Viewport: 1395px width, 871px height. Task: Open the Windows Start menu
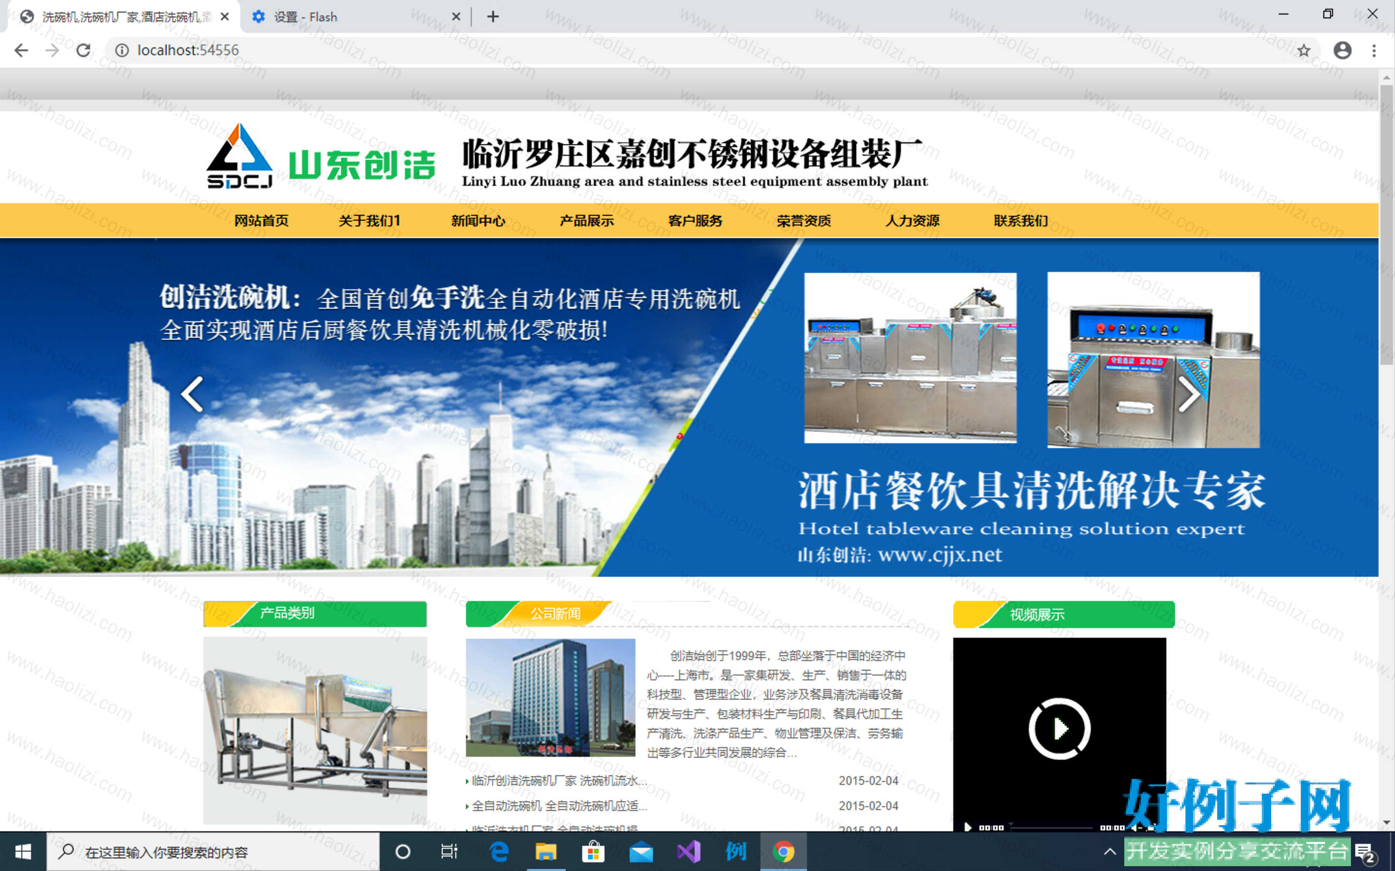pyautogui.click(x=23, y=852)
